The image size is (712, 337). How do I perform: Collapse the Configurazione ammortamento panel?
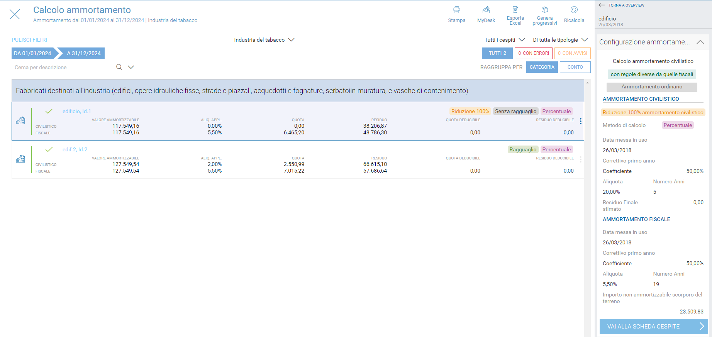coord(700,42)
